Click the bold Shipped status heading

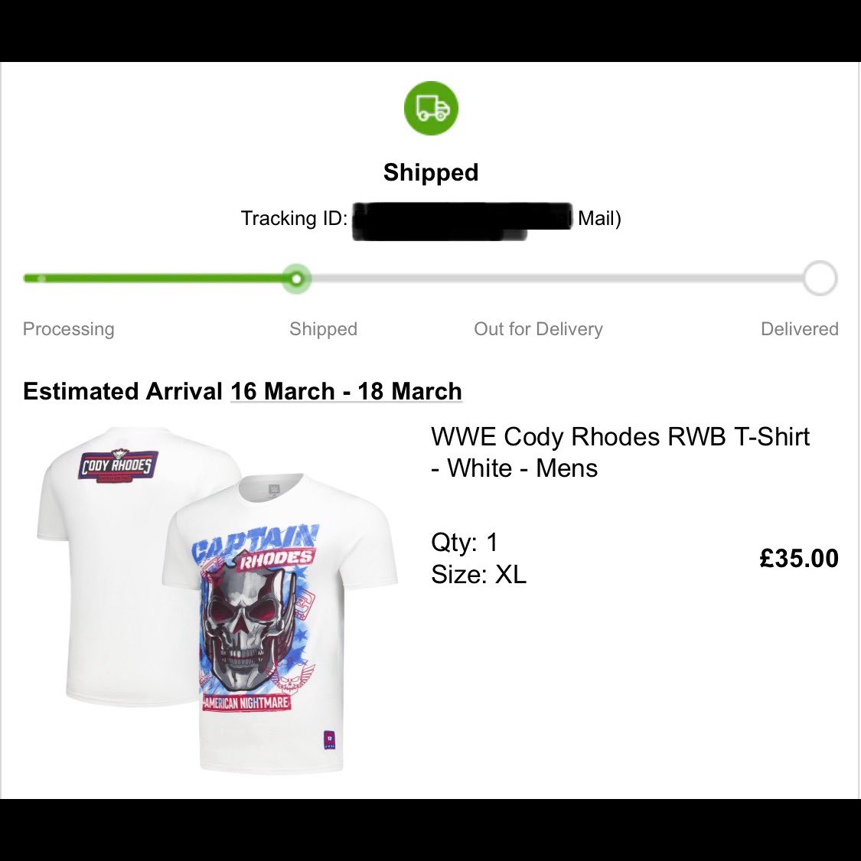click(431, 172)
